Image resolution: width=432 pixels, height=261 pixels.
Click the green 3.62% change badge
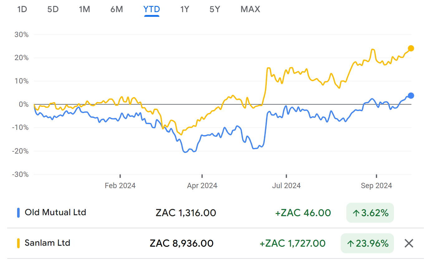point(370,213)
